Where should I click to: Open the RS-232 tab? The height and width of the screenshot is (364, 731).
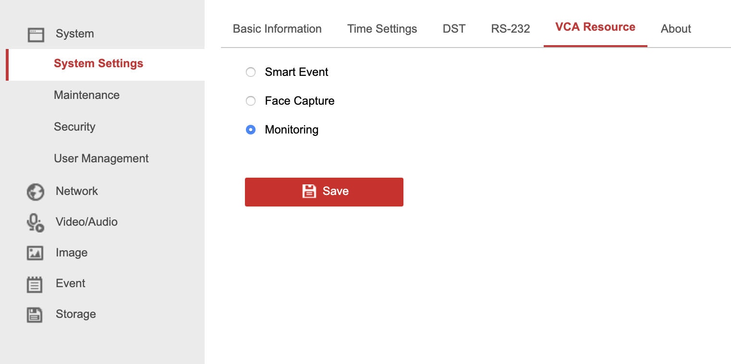point(511,29)
